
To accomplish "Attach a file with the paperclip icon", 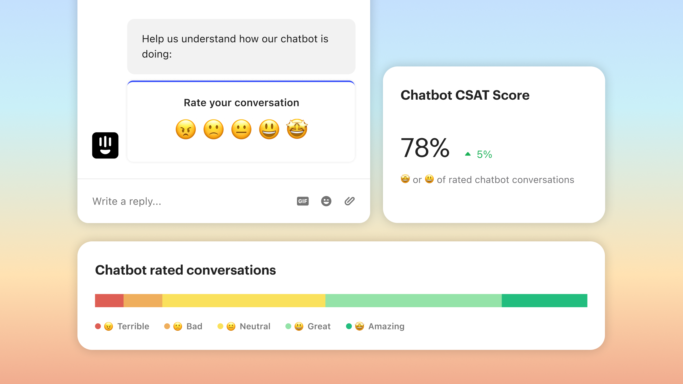I will click(349, 201).
